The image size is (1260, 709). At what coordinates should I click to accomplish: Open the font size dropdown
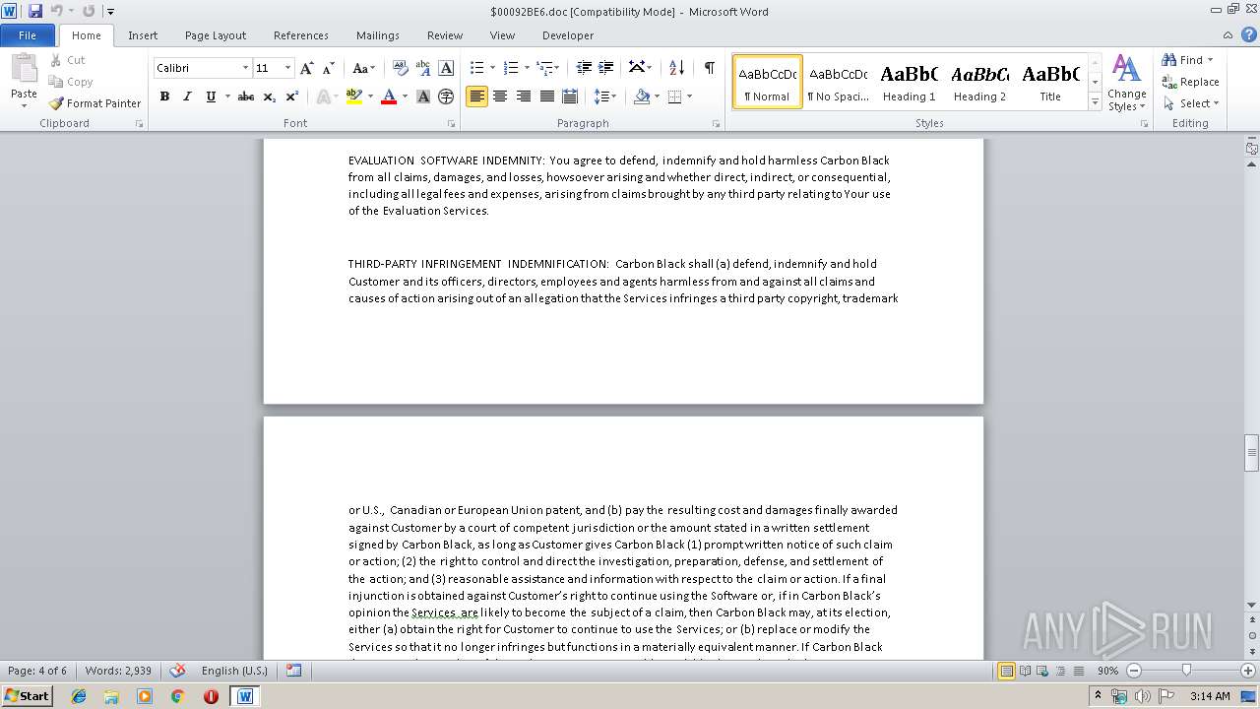(x=287, y=68)
